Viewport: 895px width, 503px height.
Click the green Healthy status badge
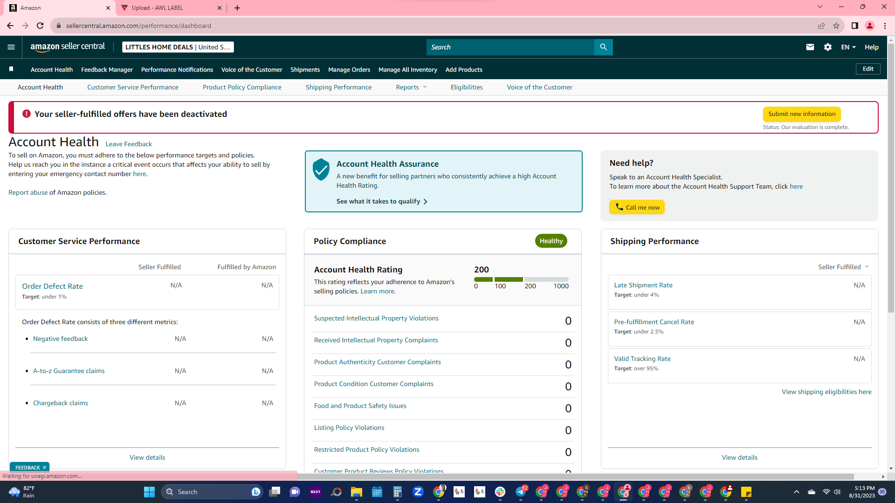coord(551,241)
